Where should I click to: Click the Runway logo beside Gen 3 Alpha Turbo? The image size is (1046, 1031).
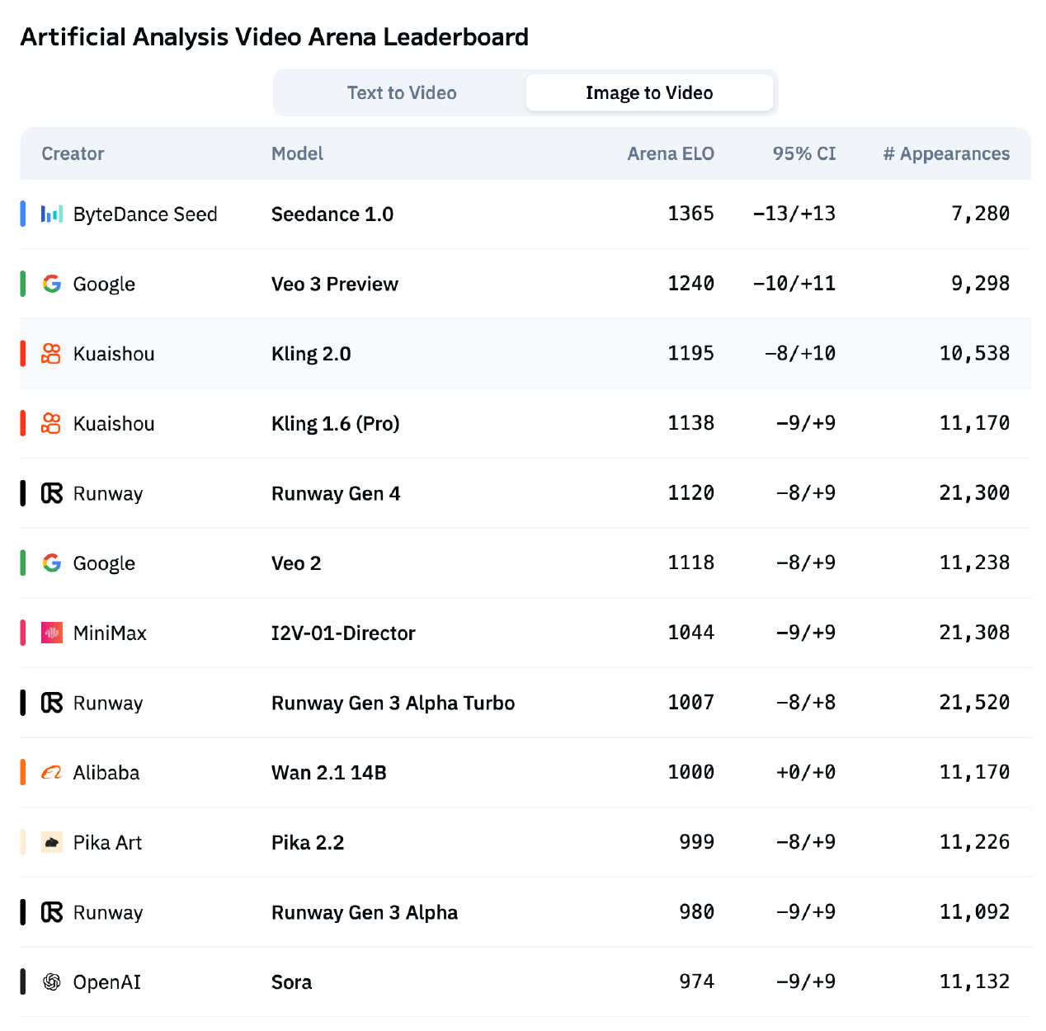point(52,703)
